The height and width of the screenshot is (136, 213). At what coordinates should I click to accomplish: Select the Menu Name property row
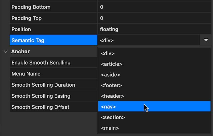pyautogui.click(x=54, y=74)
